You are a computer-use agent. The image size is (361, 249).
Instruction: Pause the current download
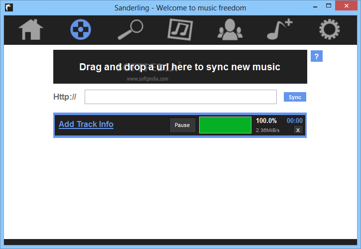click(182, 125)
